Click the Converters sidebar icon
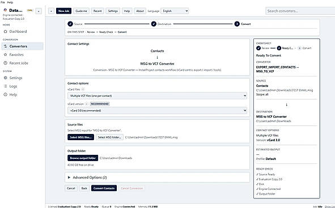Screen dimensions: 335x208 [x=5, y=46]
